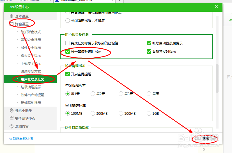Close the 360设置中心 dialog
The width and height of the screenshot is (232, 153).
[x=216, y=6]
